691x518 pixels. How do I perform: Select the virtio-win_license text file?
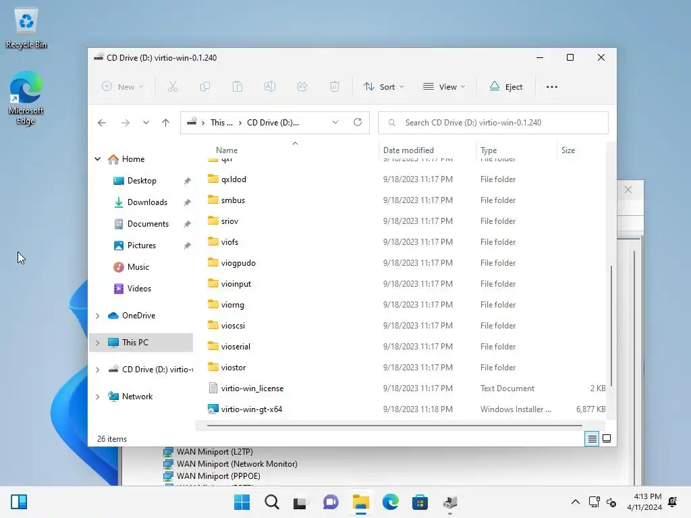pyautogui.click(x=252, y=388)
